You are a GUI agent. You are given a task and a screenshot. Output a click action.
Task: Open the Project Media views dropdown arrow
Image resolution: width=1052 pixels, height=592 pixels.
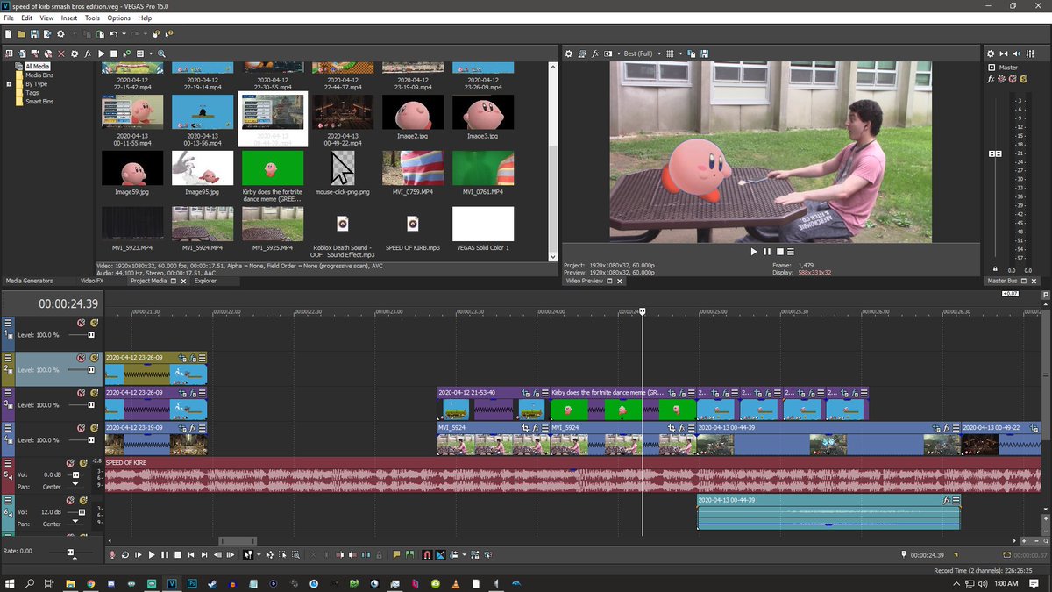coord(151,53)
